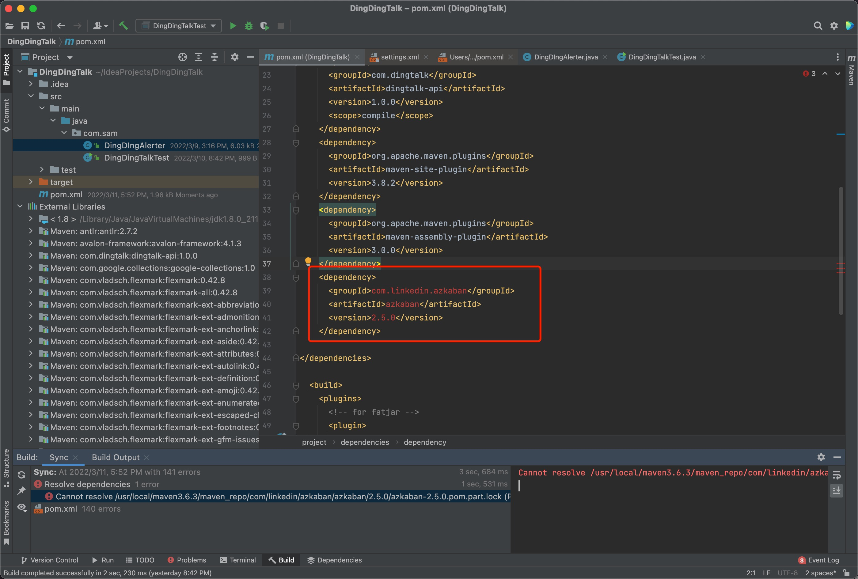Open Search Everywhere magnifier icon
Screen dimensions: 858x579
tap(818, 26)
